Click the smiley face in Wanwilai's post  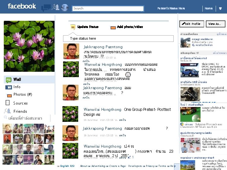(128, 75)
